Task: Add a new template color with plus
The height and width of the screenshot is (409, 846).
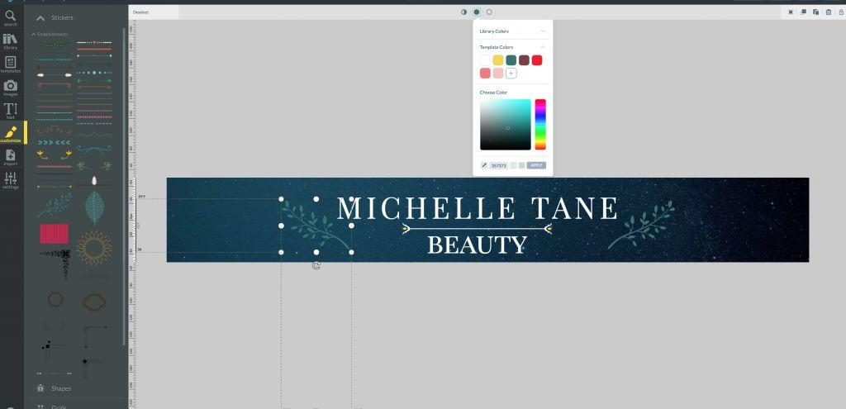Action: pos(511,73)
